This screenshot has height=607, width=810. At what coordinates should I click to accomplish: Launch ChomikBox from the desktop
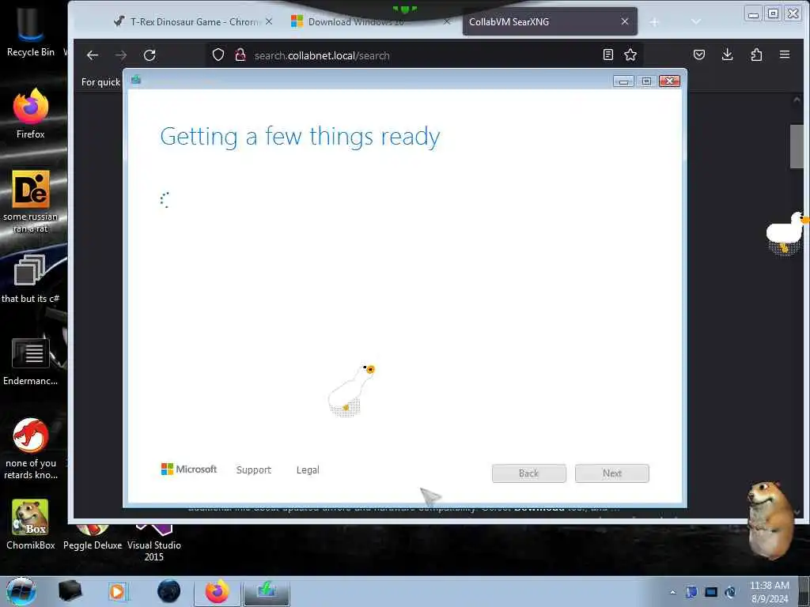[x=31, y=525]
